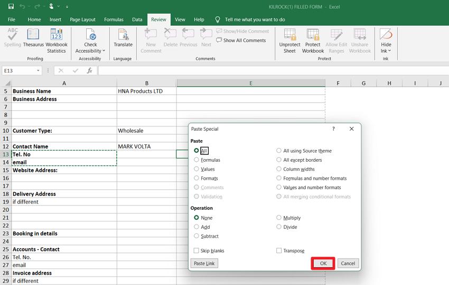449x285 pixels.
Task: Click the Touch/Mouse Mode icon
Action: point(52,6)
